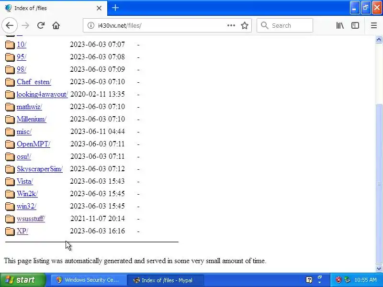Open the 98/ folder link

[22, 69]
